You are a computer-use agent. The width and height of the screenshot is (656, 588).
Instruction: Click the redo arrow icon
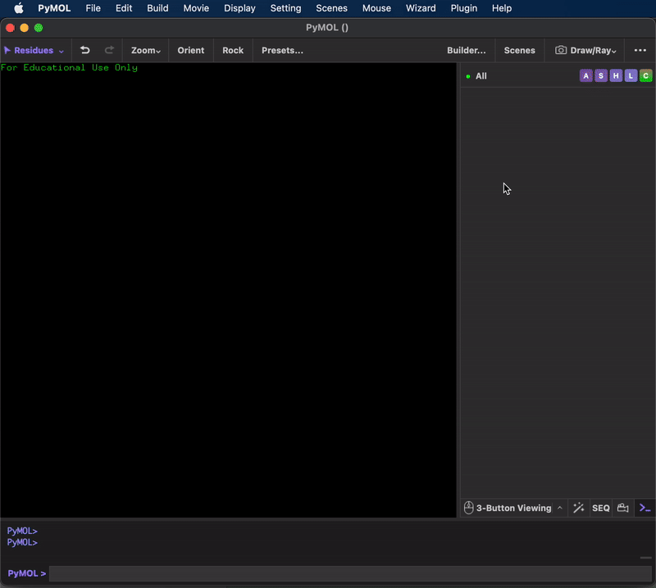click(x=109, y=50)
